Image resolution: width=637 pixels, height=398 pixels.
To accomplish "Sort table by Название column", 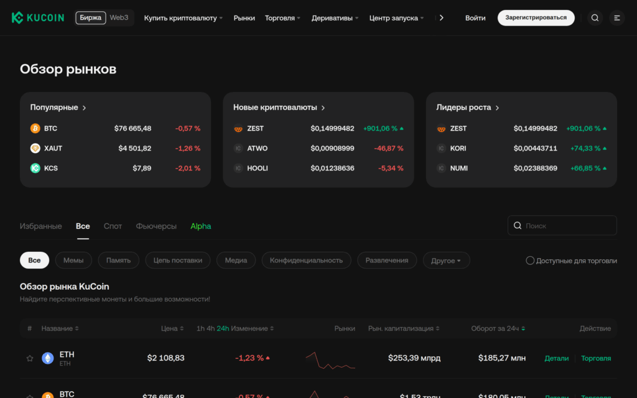I will pyautogui.click(x=60, y=328).
